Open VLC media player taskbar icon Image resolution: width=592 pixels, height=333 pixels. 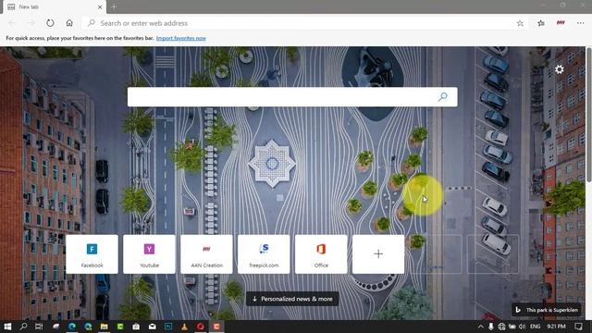[x=184, y=327]
